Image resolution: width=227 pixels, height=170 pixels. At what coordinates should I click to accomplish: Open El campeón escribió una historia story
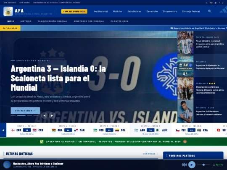pos(210,90)
